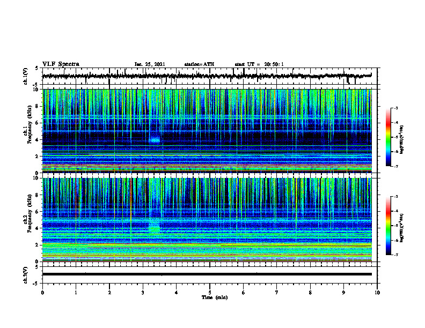
Task: Click the "1" minute tick label on the time axis
Action: (76, 293)
